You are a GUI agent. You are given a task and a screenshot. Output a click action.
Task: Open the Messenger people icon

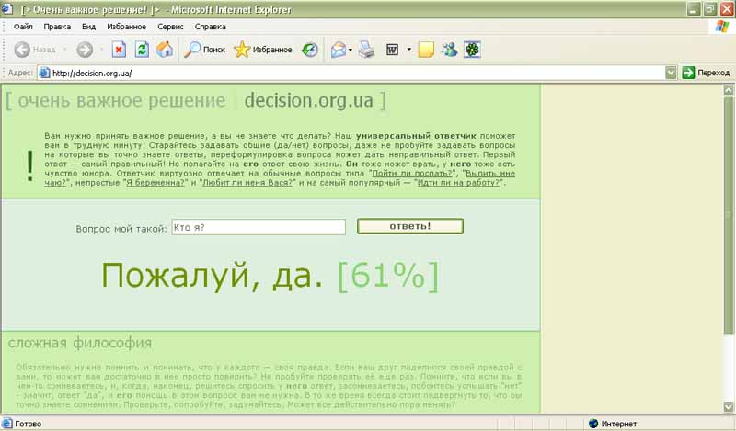(449, 50)
